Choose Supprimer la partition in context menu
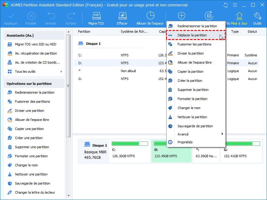The width and height of the screenshot is (267, 200). [x=196, y=90]
